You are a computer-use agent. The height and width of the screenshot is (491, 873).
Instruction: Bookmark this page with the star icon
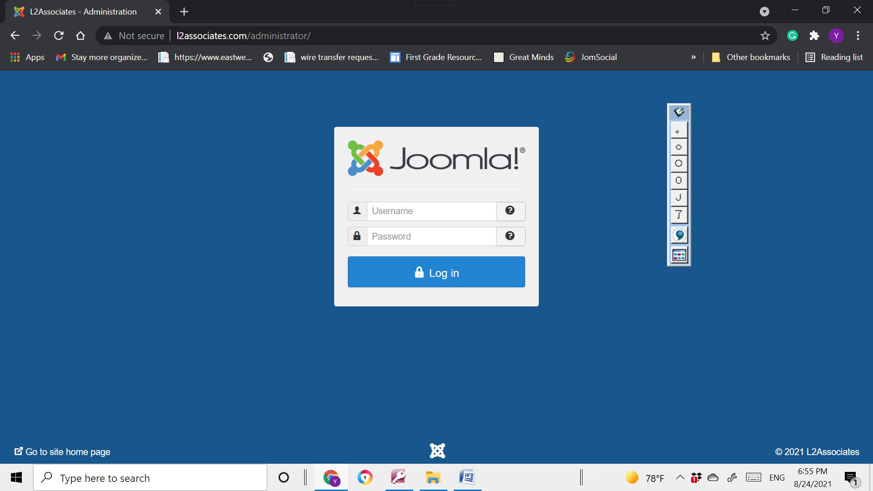(x=765, y=35)
